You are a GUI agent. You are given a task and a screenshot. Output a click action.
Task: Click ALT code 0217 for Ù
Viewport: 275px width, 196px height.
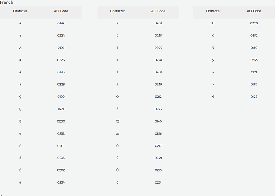tap(158, 146)
